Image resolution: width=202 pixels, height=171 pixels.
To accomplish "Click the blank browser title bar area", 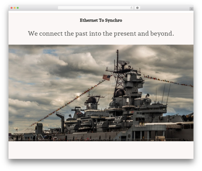I will point(38,8).
